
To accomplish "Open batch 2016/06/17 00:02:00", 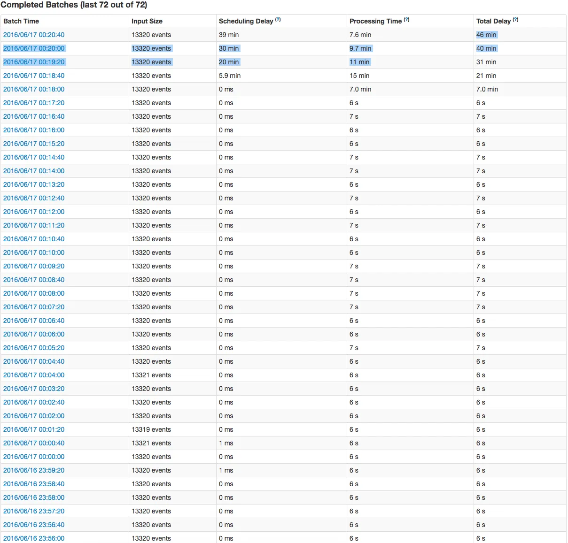I will [x=34, y=416].
